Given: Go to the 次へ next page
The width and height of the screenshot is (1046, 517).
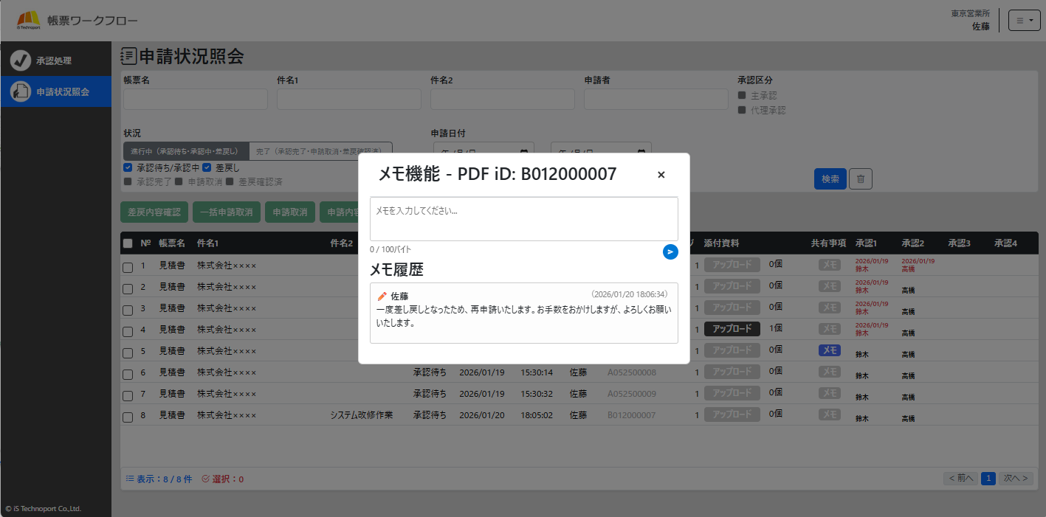Looking at the screenshot, I should point(1016,478).
